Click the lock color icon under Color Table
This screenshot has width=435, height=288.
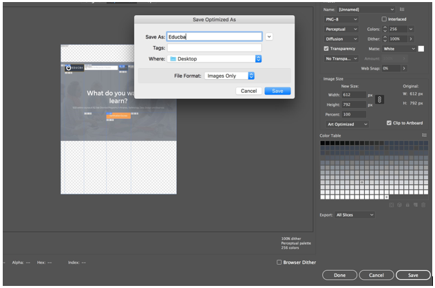tap(406, 204)
